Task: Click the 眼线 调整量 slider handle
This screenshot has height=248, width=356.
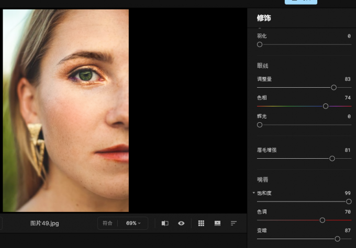Action: [x=333, y=87]
